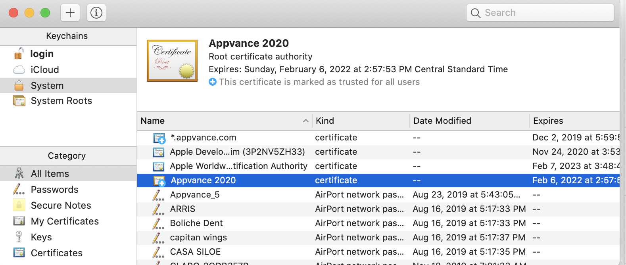Click the Root certificate authority label
This screenshot has width=626, height=265.
click(261, 57)
